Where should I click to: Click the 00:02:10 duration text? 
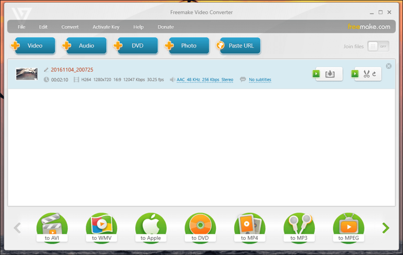pos(60,80)
